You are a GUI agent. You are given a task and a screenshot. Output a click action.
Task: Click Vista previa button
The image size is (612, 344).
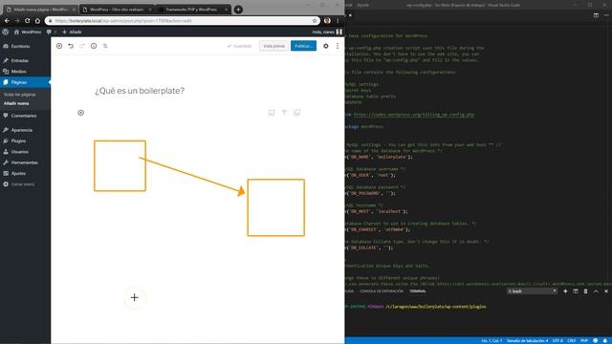point(273,46)
